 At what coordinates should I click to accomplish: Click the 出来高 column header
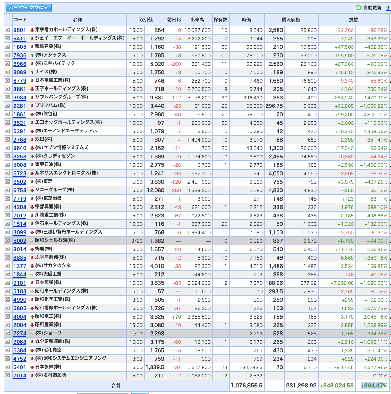pyautogui.click(x=197, y=20)
